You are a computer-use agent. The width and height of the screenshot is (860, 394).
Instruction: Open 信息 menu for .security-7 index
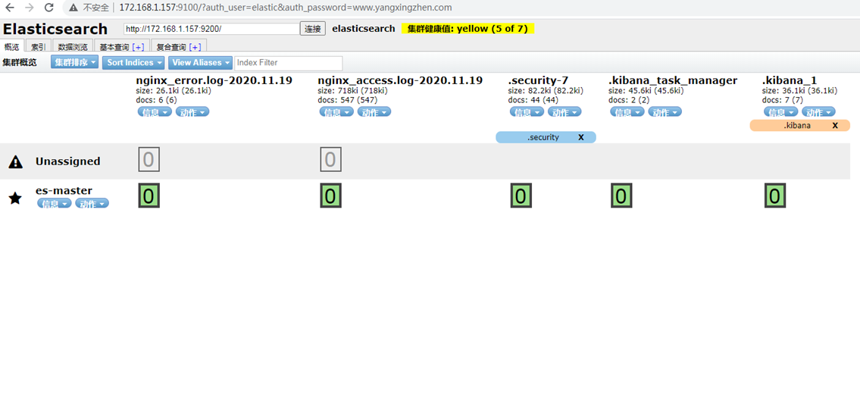tap(527, 112)
